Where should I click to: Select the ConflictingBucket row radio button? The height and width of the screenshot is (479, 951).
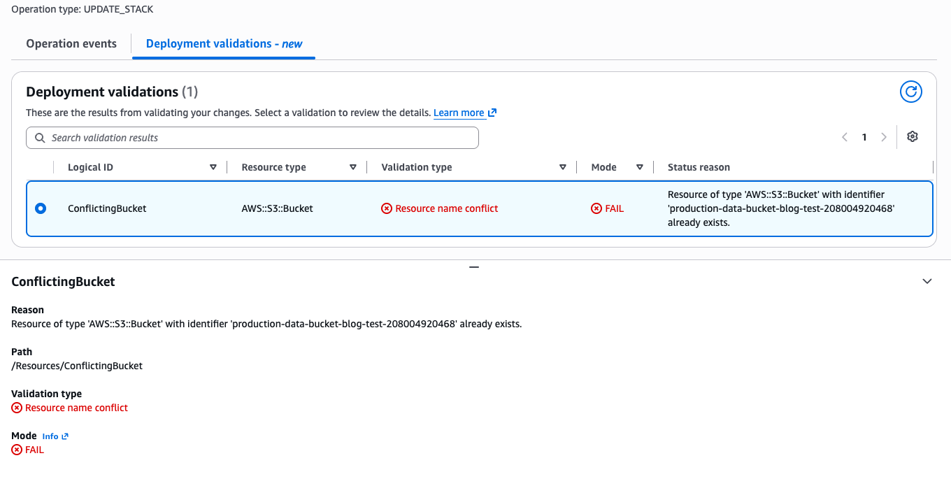41,208
